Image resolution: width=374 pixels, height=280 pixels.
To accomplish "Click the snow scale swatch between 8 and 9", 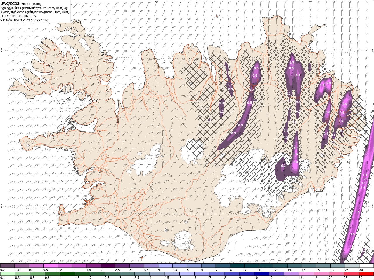I will pos(237,266).
